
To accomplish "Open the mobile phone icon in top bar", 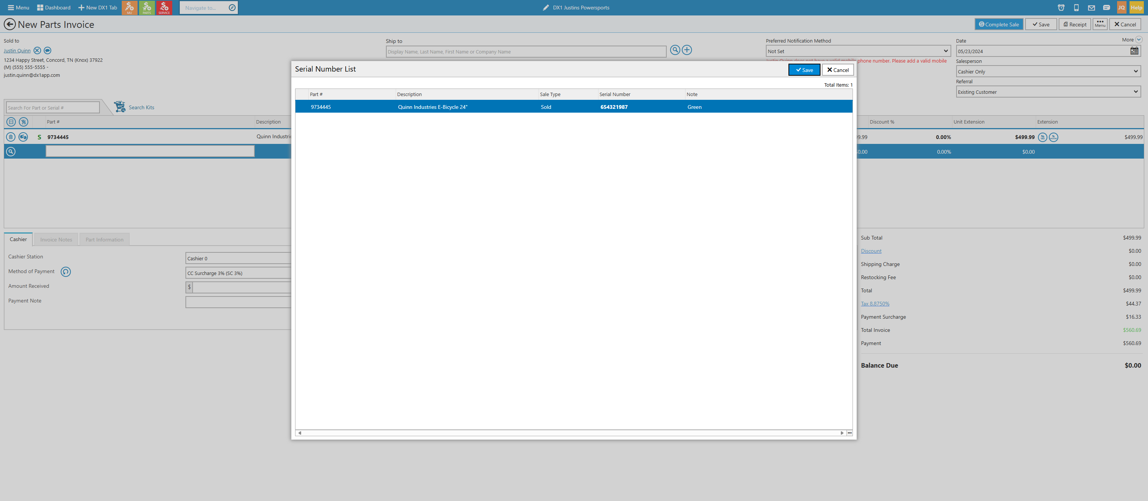I will click(x=1076, y=8).
